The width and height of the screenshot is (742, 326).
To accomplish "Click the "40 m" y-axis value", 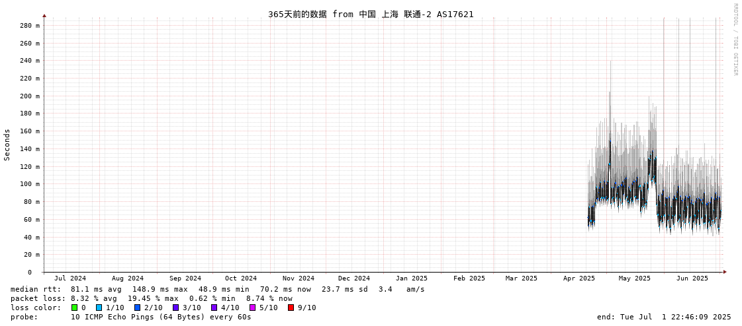I will [32, 238].
